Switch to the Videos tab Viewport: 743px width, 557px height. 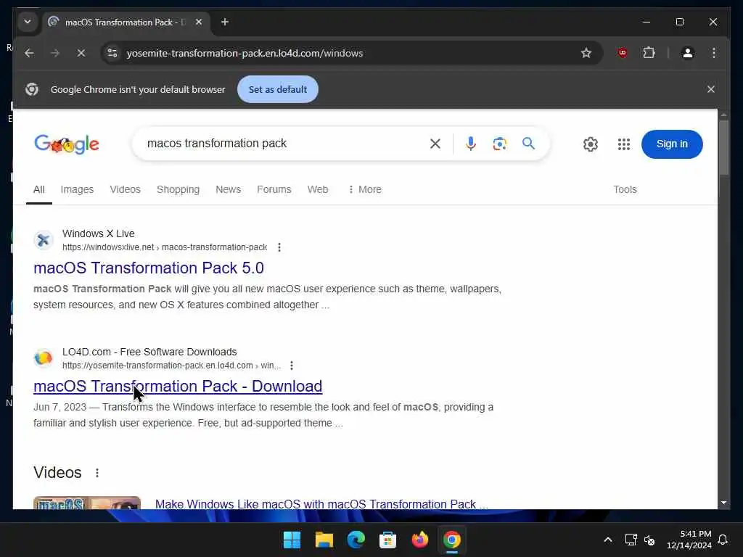[x=125, y=189]
